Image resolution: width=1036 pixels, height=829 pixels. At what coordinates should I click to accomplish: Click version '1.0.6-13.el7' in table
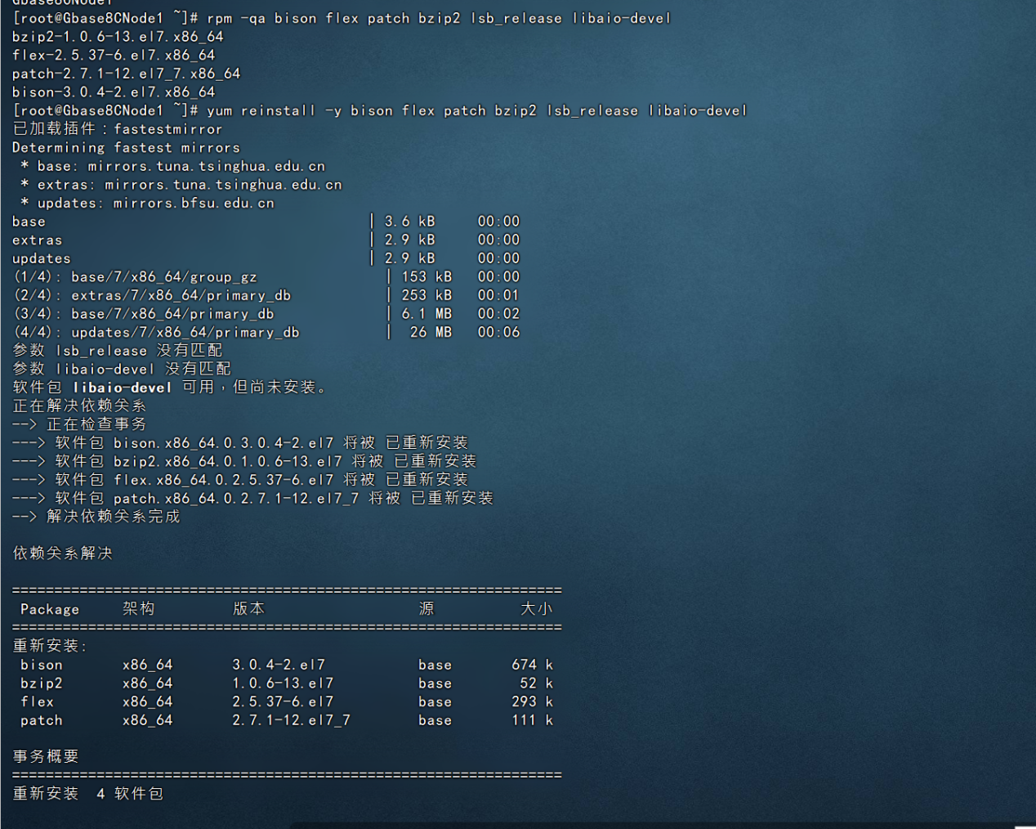[283, 683]
